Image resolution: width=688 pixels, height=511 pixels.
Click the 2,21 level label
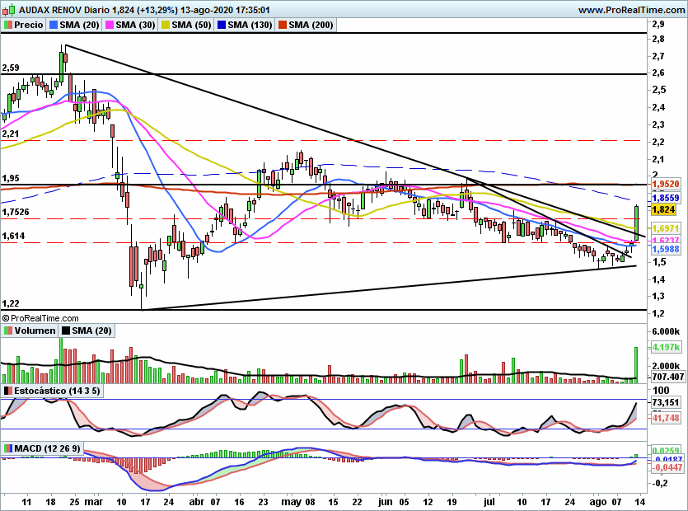click(x=11, y=134)
